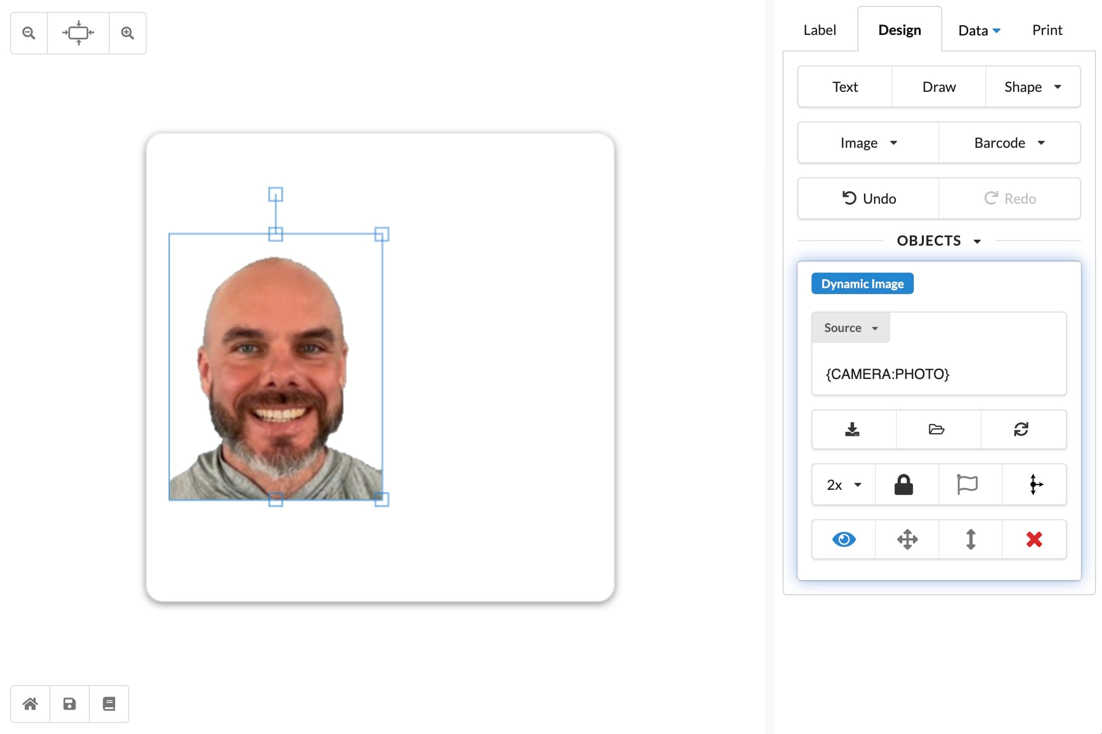Click the open folder icon
This screenshot has height=734, width=1102.
tap(936, 429)
